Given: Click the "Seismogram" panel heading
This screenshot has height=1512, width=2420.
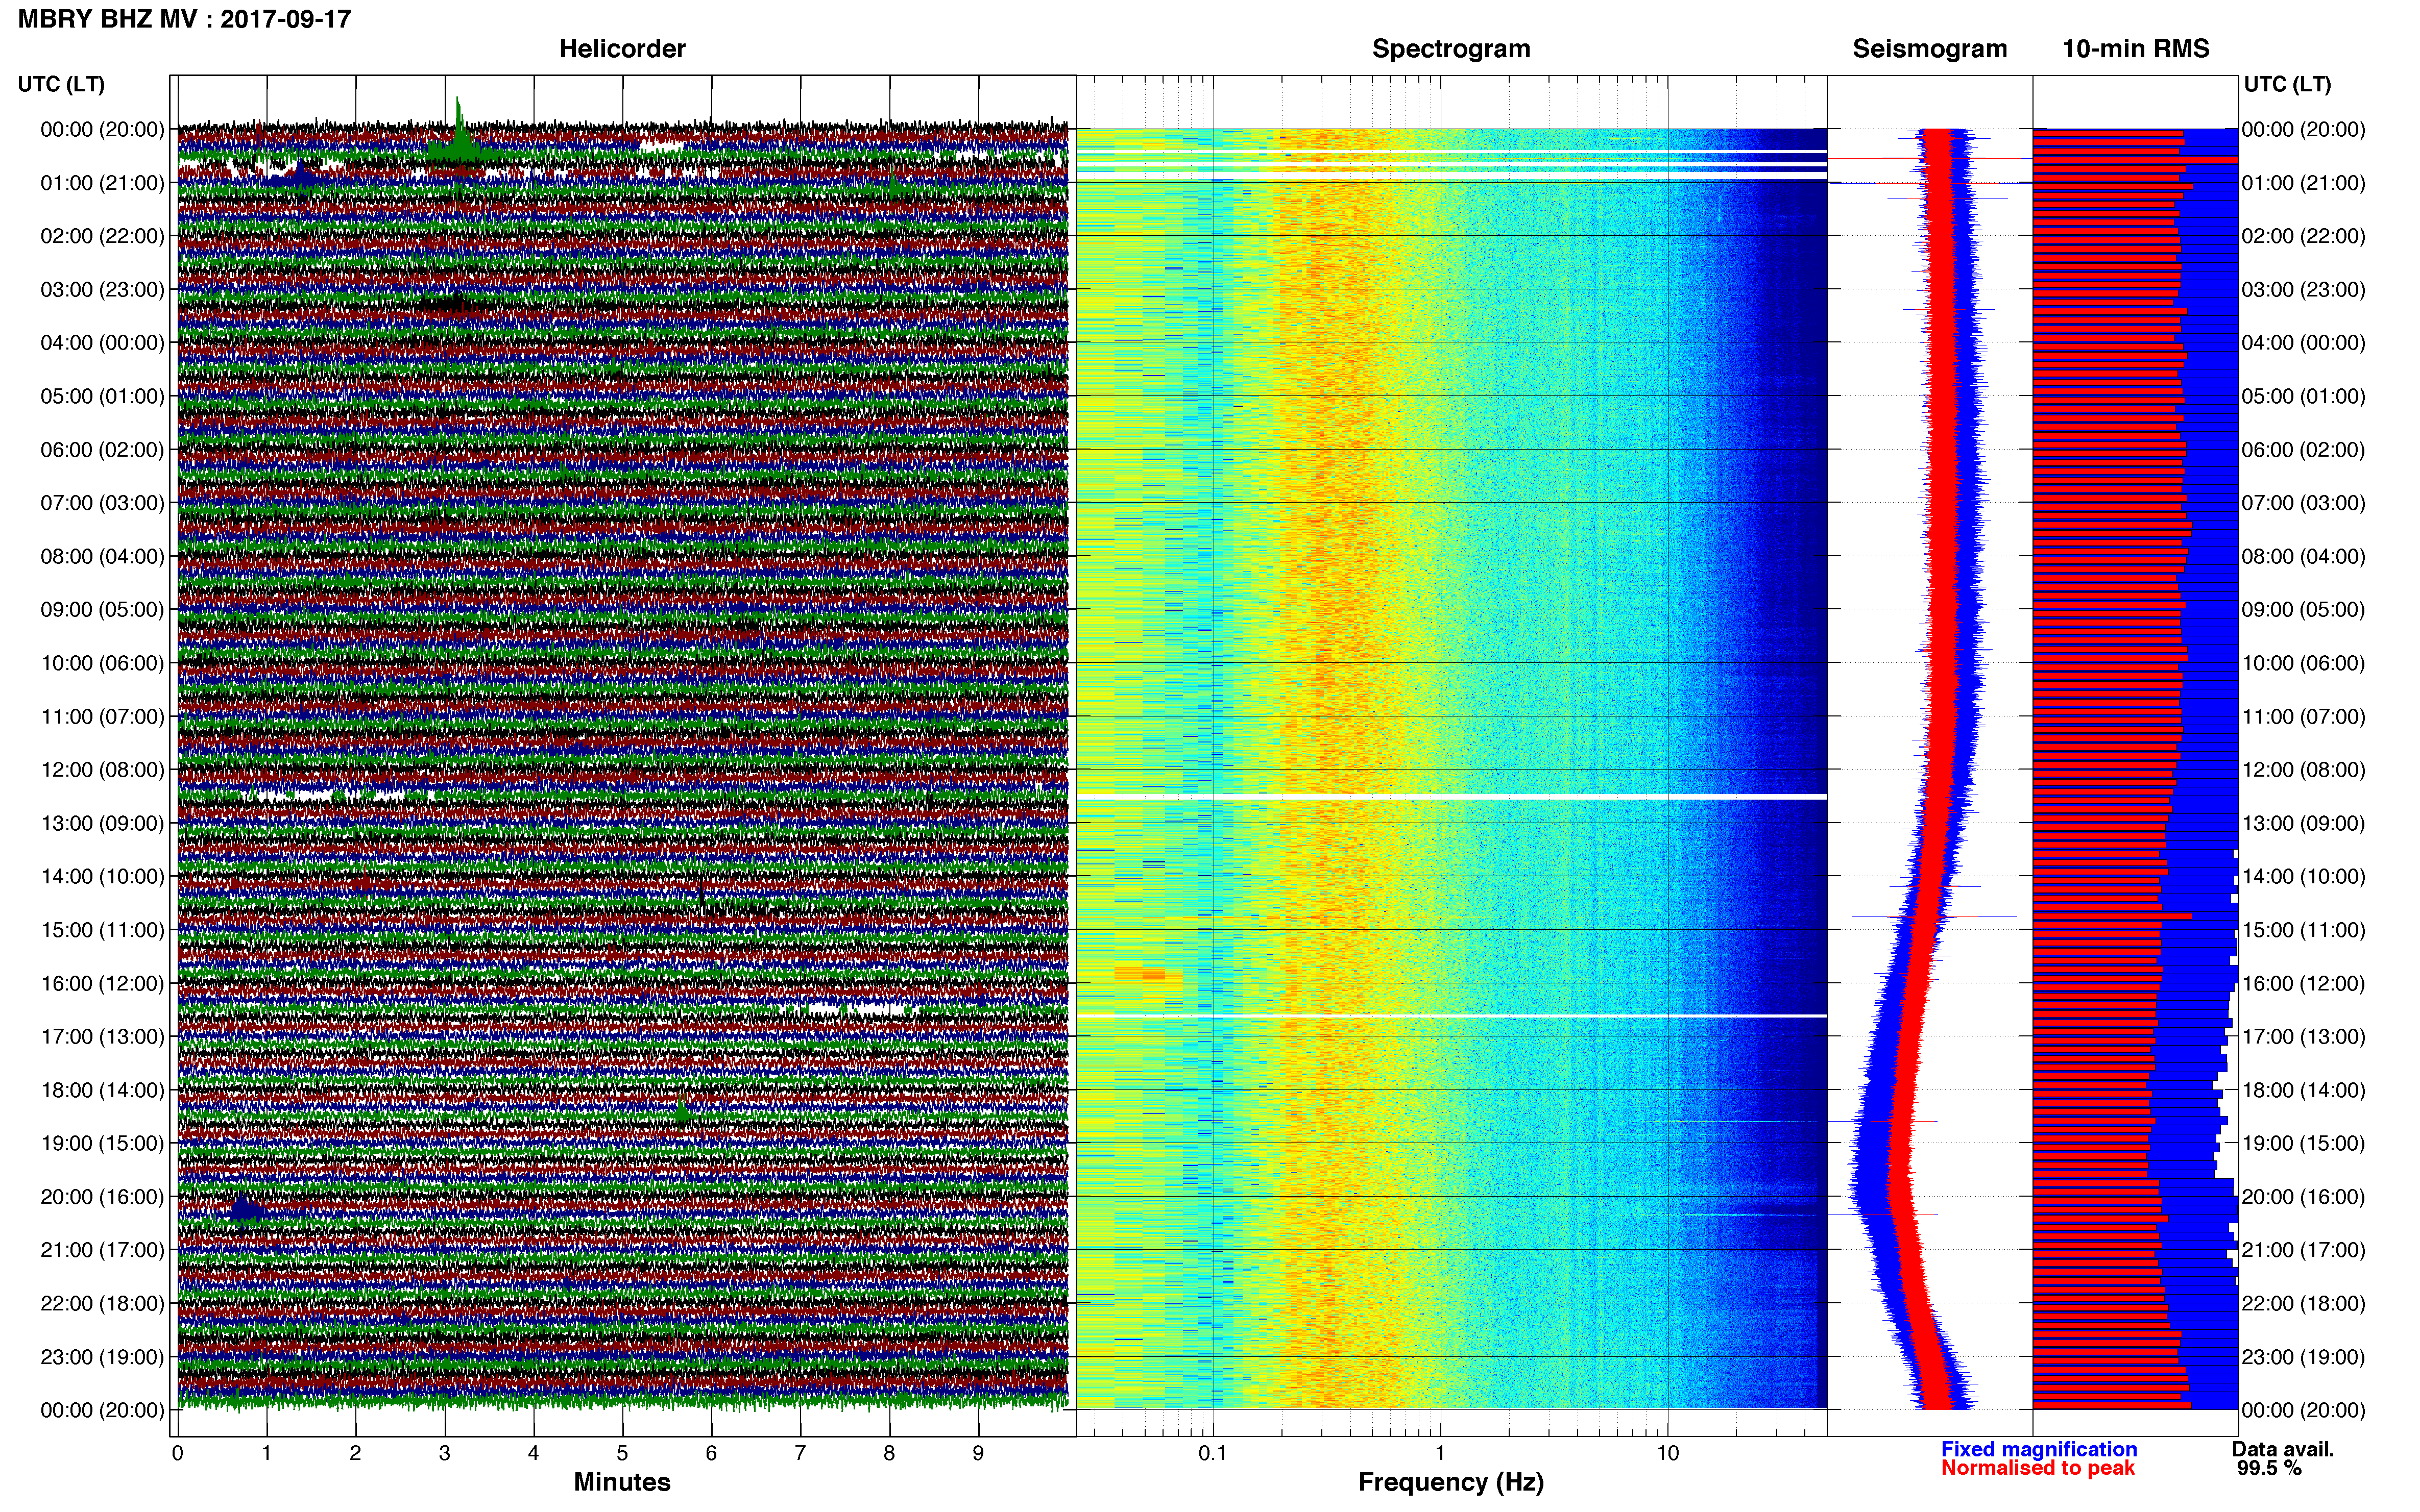Looking at the screenshot, I should click(1930, 49).
